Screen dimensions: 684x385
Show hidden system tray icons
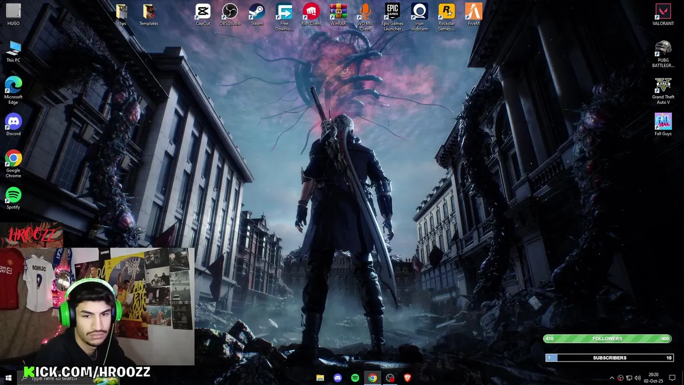pyautogui.click(x=612, y=378)
